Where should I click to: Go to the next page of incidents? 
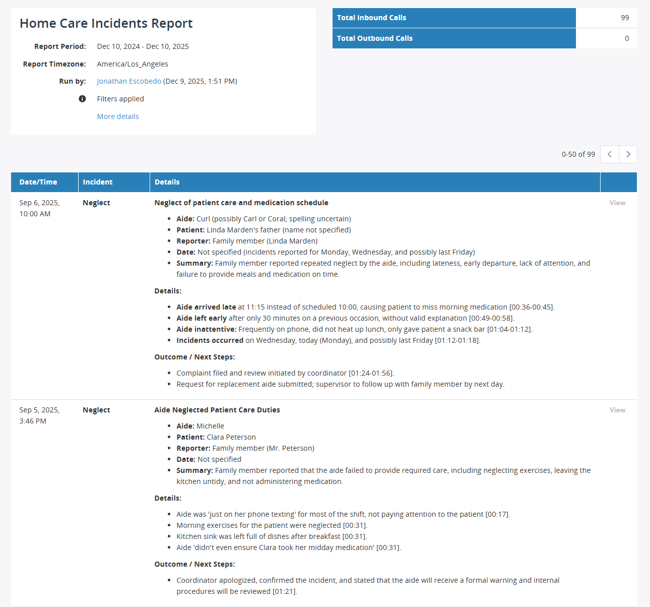point(628,154)
